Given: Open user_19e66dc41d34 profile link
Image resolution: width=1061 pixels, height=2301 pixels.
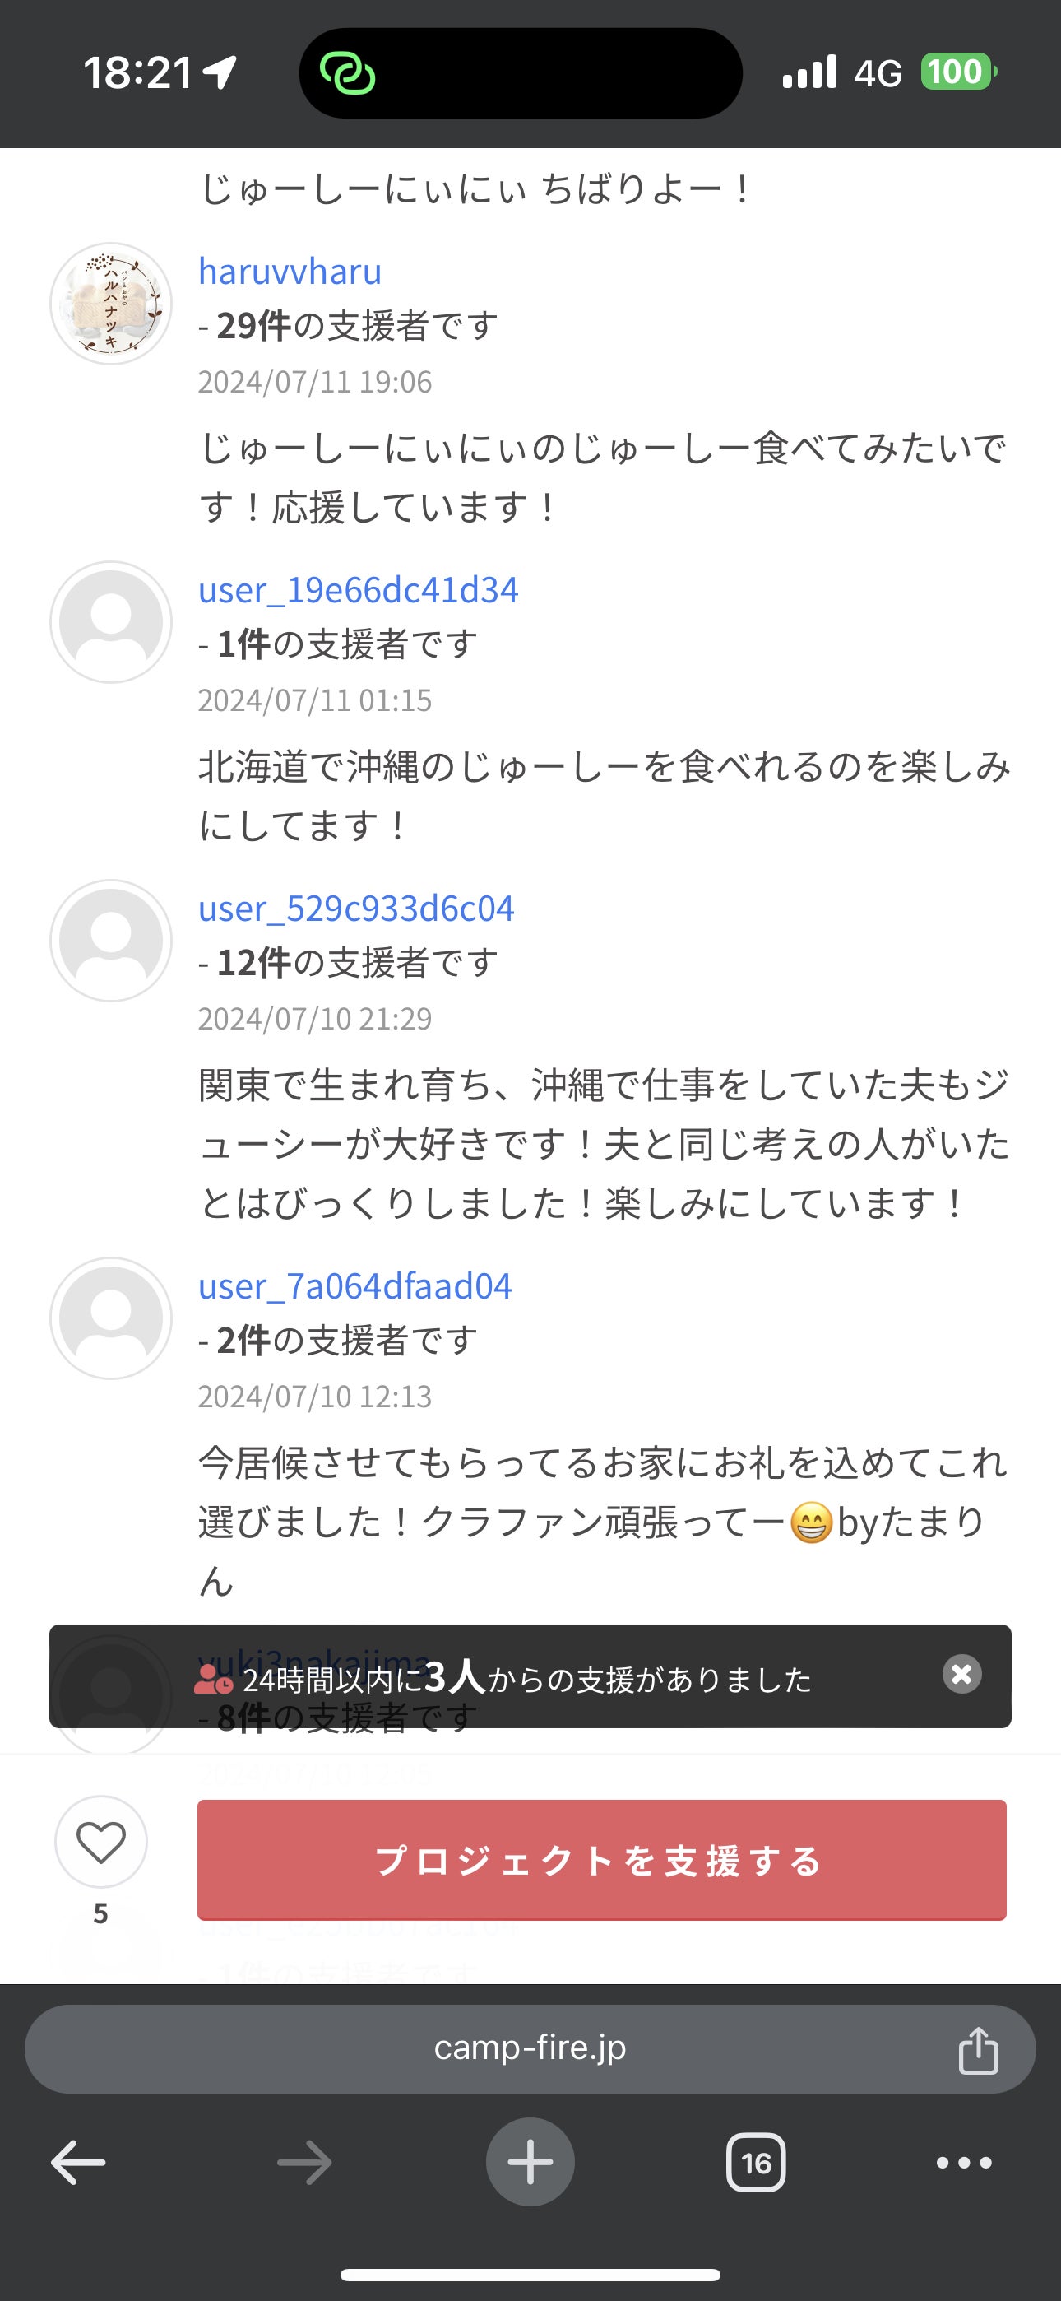Looking at the screenshot, I should click(x=358, y=590).
